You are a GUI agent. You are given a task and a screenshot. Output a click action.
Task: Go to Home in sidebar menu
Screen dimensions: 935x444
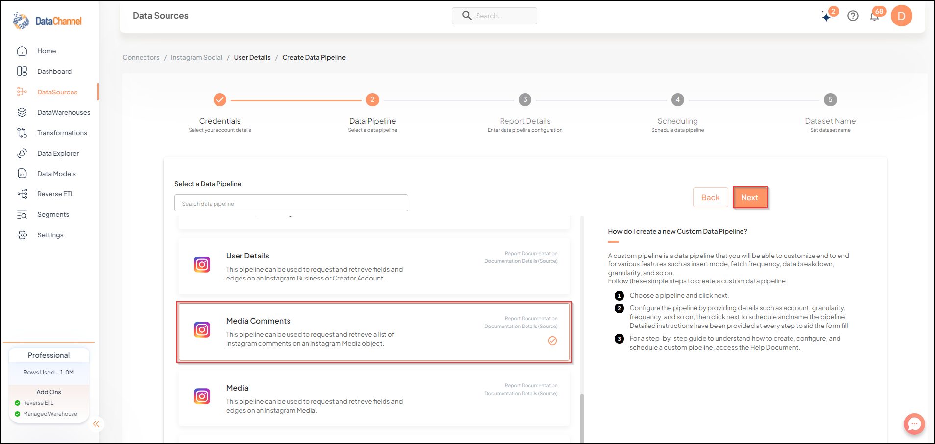coord(47,51)
